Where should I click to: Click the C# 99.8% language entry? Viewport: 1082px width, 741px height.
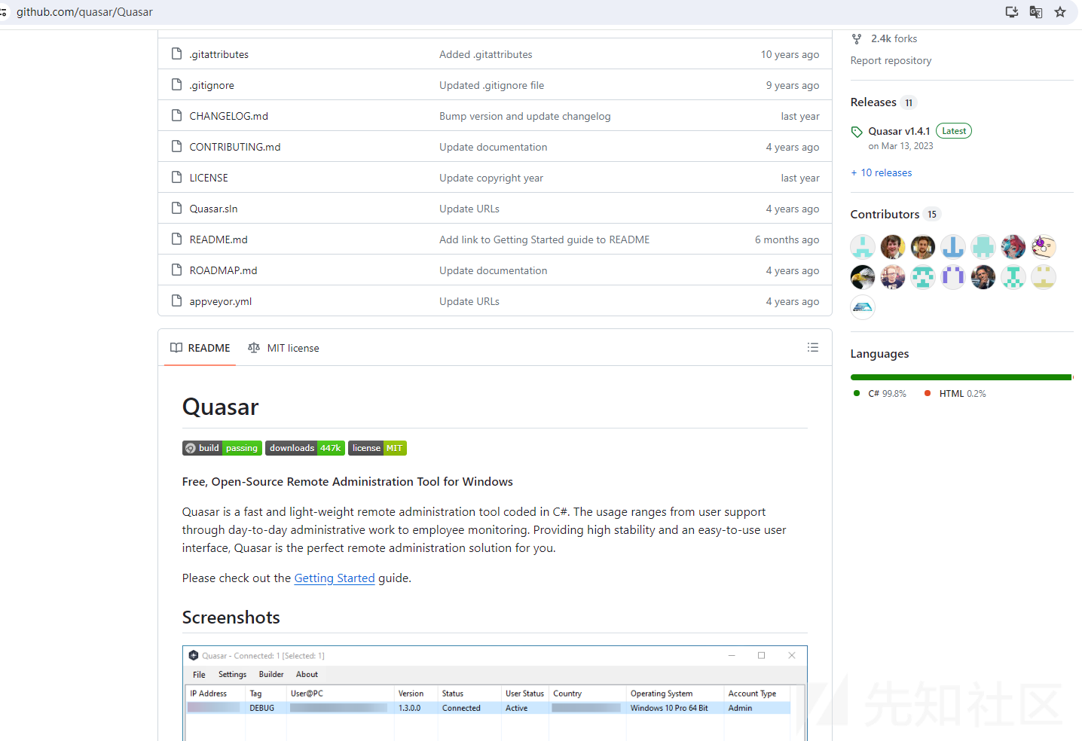click(x=880, y=393)
